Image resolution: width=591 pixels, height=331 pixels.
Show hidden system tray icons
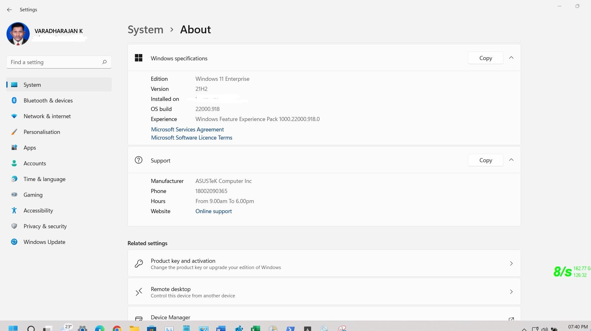coord(524,329)
